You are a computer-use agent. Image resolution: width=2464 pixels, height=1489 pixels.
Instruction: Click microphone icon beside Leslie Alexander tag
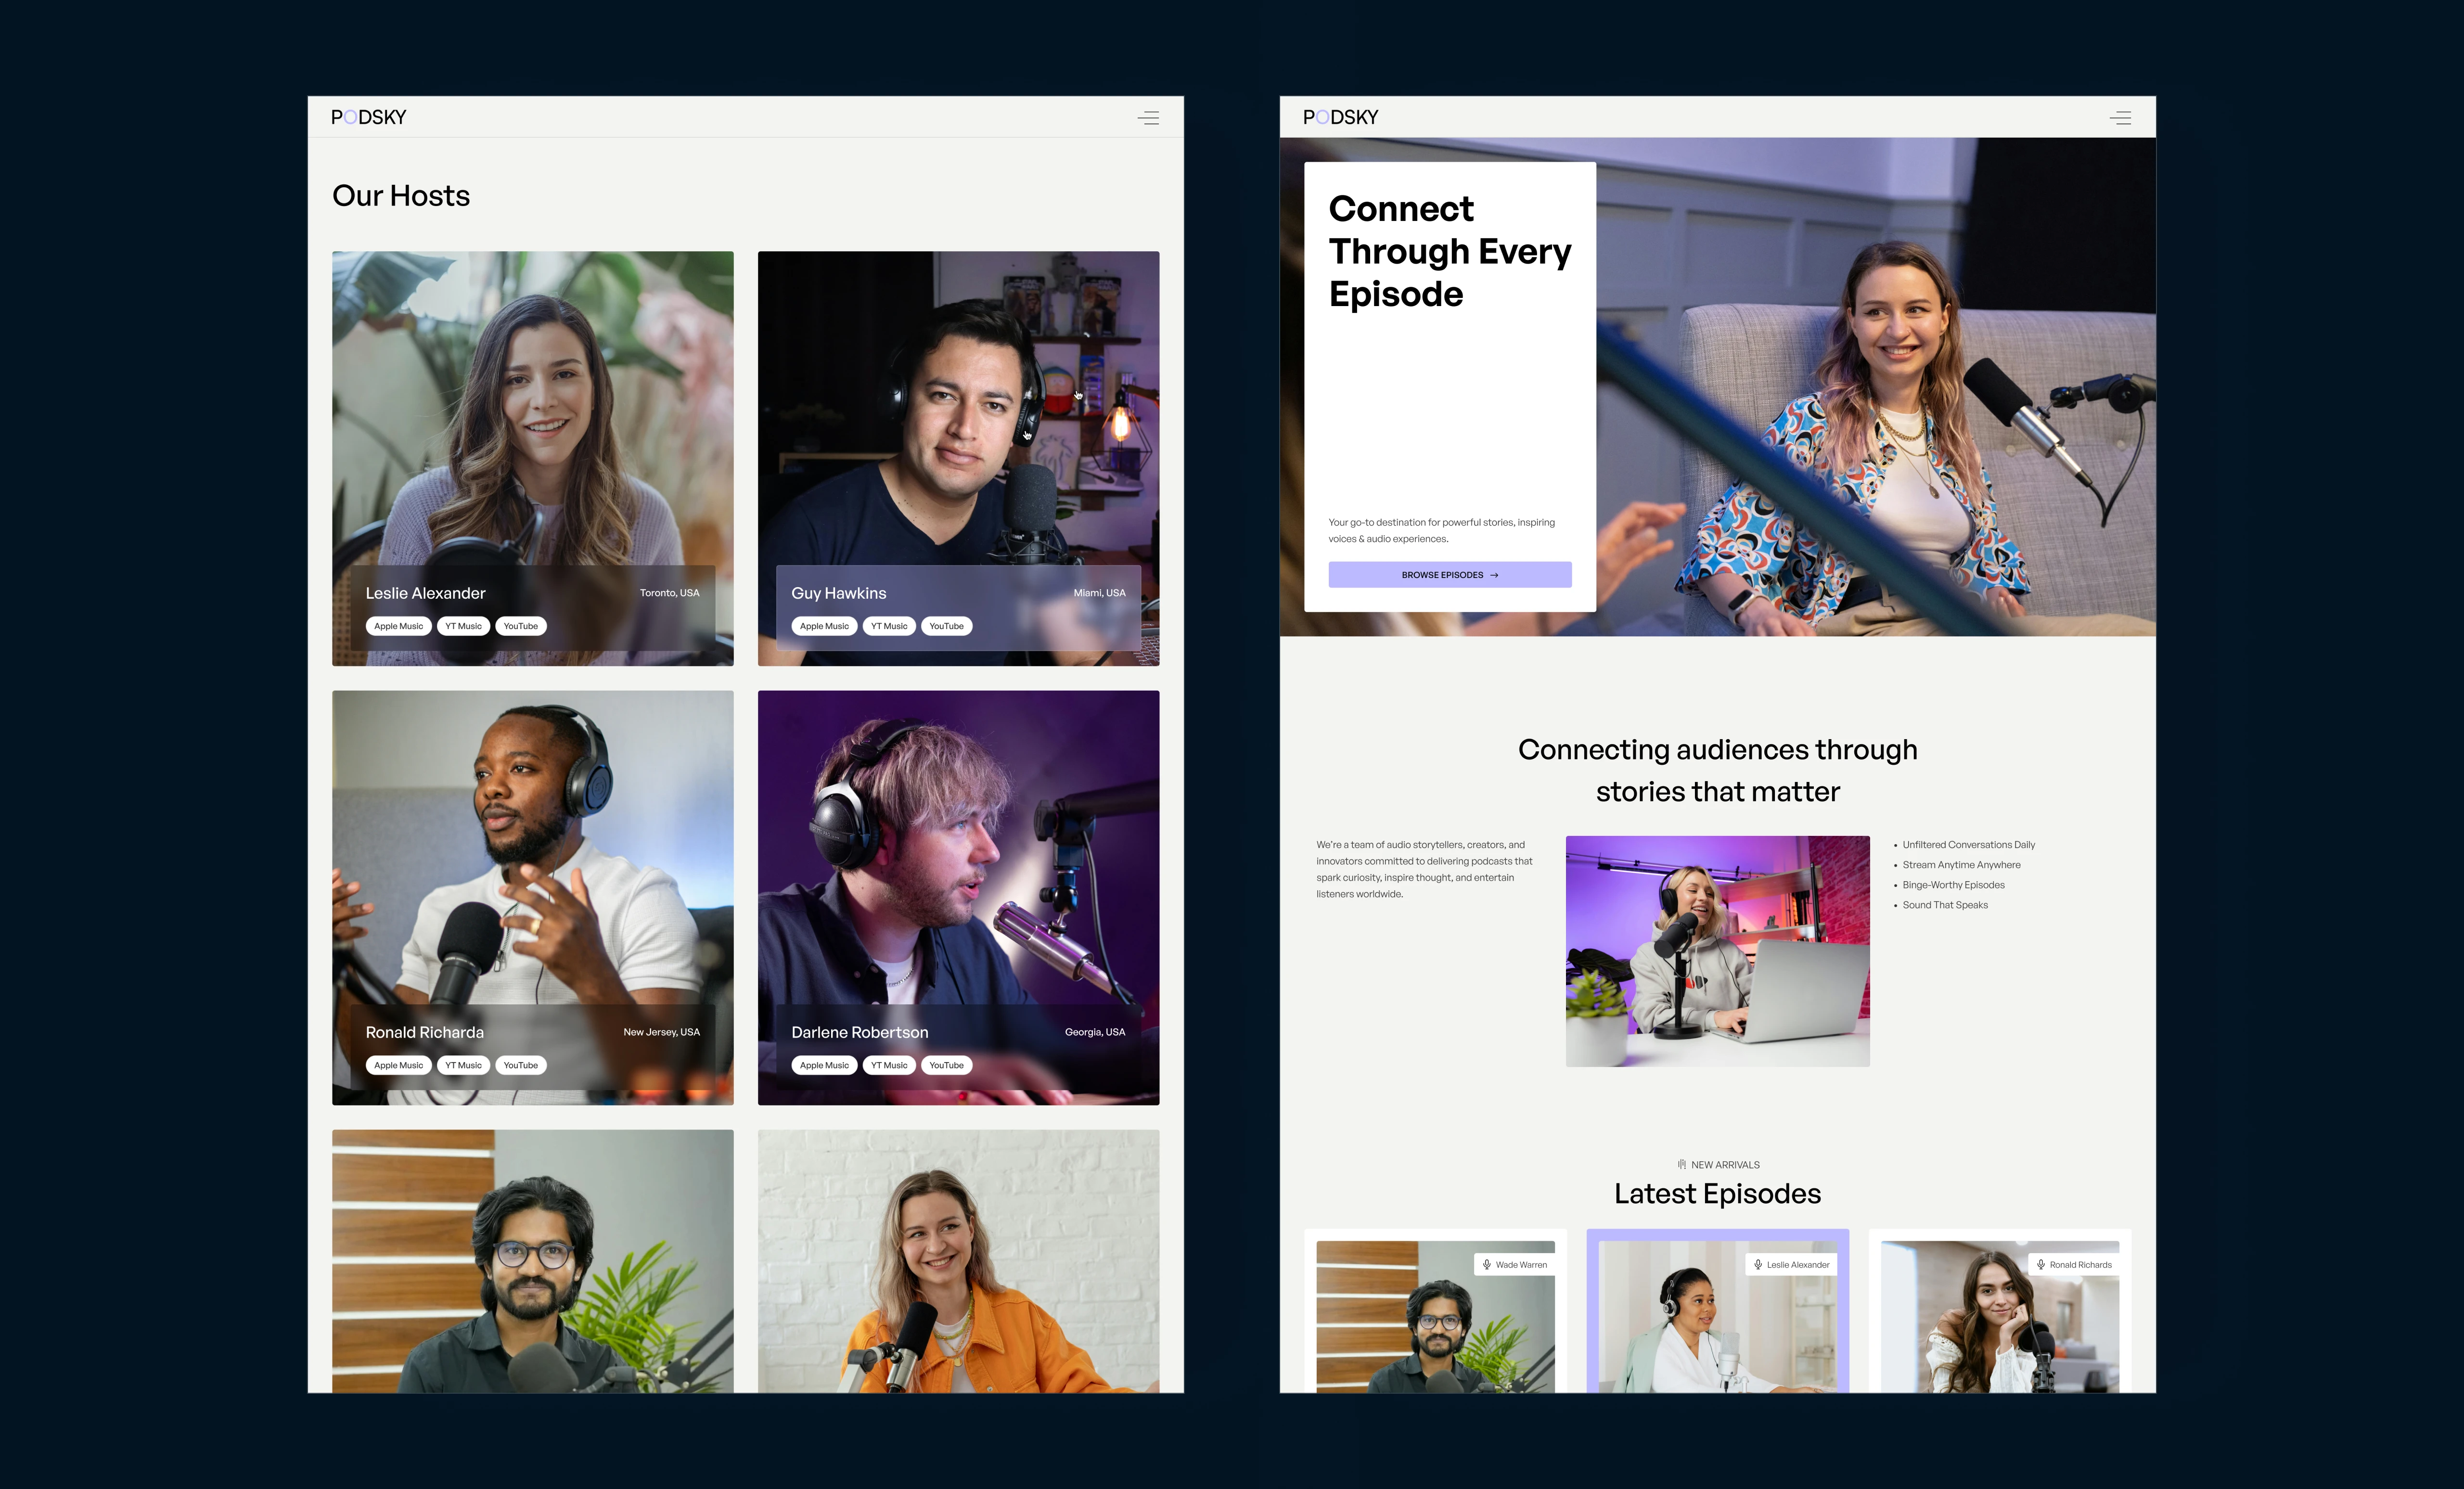click(x=1758, y=1265)
